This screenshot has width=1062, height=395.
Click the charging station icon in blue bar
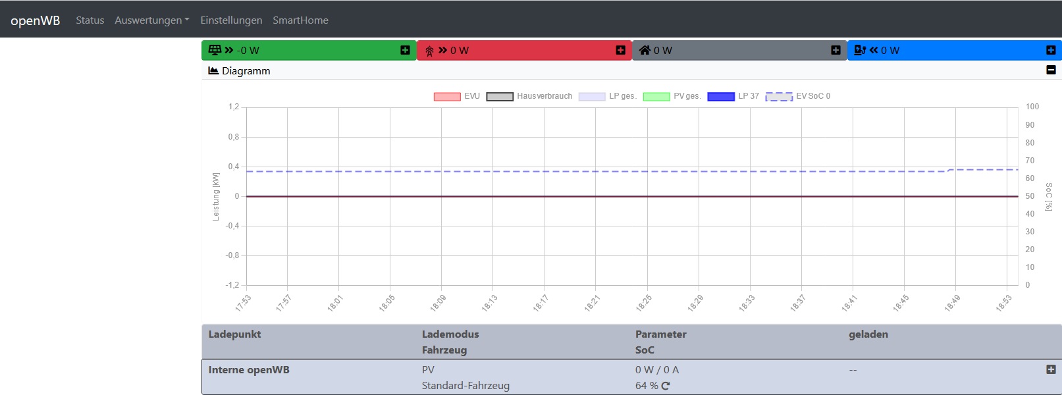pyautogui.click(x=859, y=50)
